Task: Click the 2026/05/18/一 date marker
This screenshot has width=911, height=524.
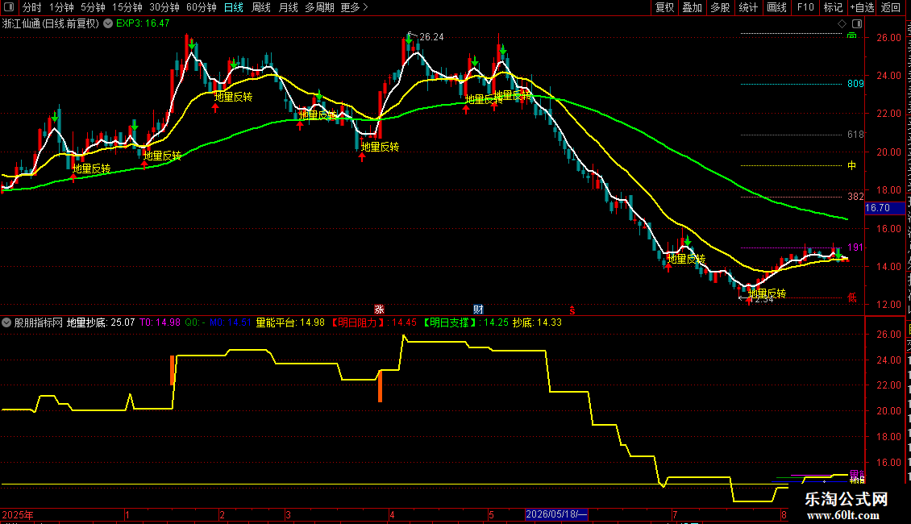Action: click(x=556, y=514)
